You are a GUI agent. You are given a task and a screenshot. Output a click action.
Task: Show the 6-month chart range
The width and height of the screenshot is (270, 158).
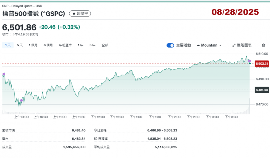click(48, 45)
